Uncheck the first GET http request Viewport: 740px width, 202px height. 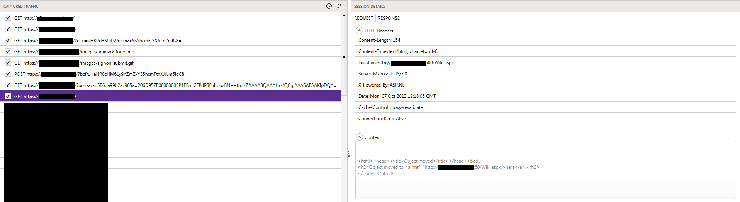pyautogui.click(x=8, y=18)
